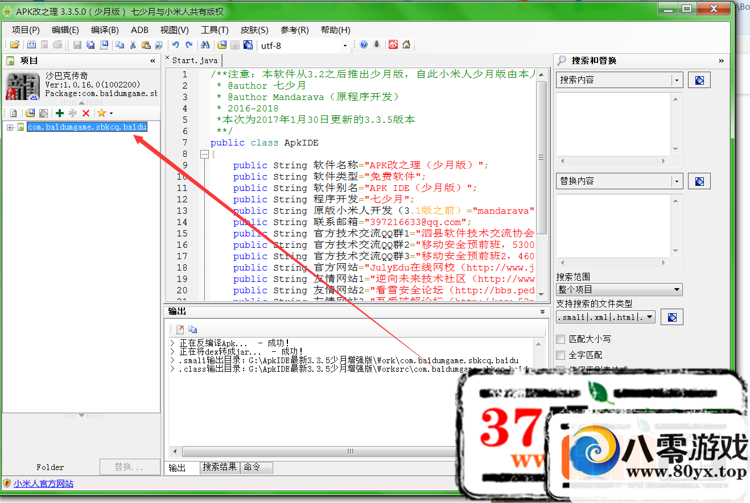Screen dimensions: 750x503
Task: Open the 工具(T) menu
Action: (x=215, y=30)
